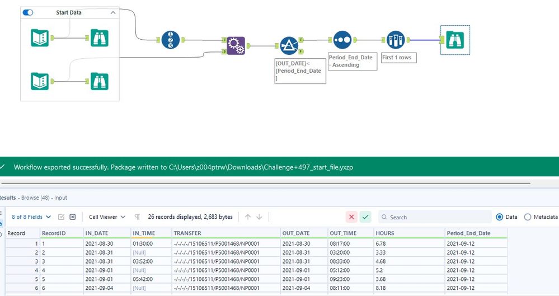Click the IN_TIME cell 01:30:00
This screenshot has height=296, width=559.
[x=151, y=243]
